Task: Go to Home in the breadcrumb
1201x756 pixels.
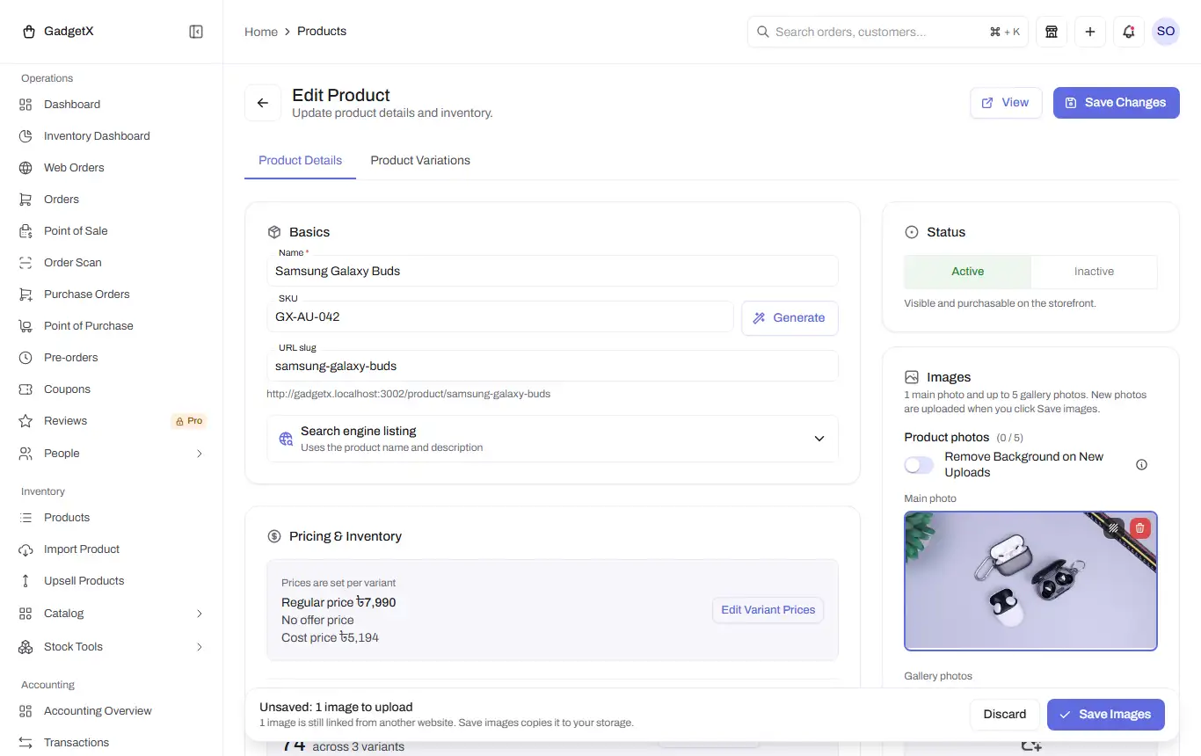Action: click(x=261, y=32)
